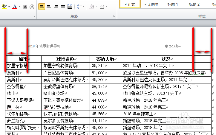The image size is (216, 135).
Task: Apply the red font color
Action: coord(15,7)
